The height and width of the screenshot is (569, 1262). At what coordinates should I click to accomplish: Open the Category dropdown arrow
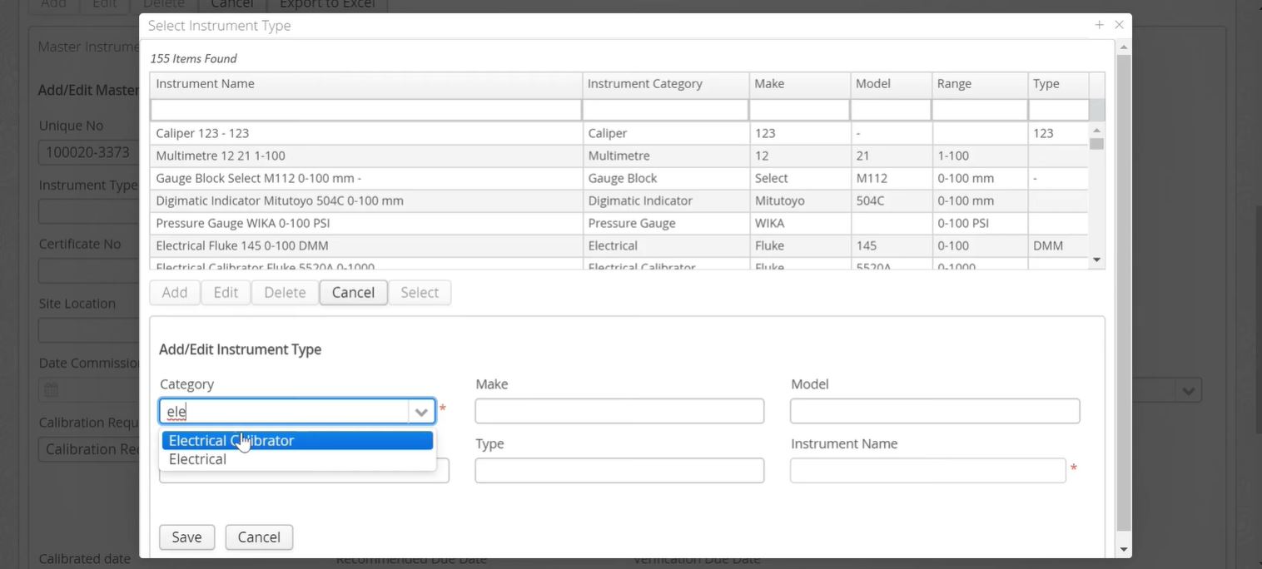click(421, 412)
